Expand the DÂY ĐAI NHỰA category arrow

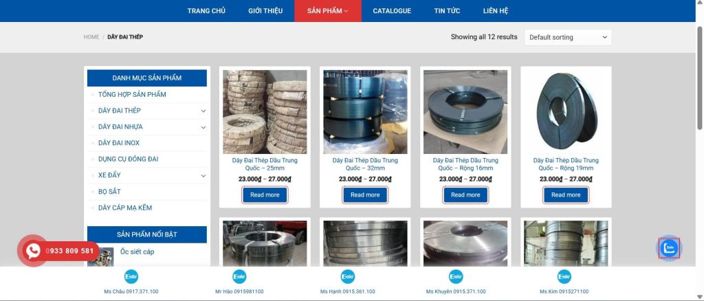coord(203,127)
